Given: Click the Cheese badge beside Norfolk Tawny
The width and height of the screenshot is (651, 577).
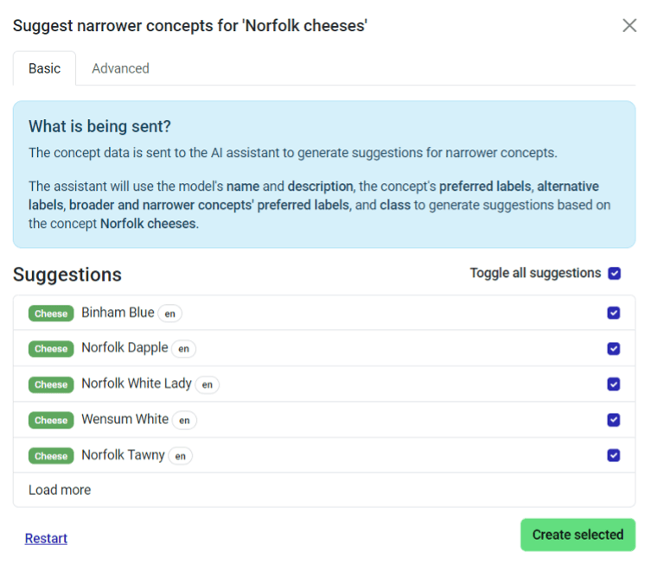Looking at the screenshot, I should pyautogui.click(x=51, y=456).
